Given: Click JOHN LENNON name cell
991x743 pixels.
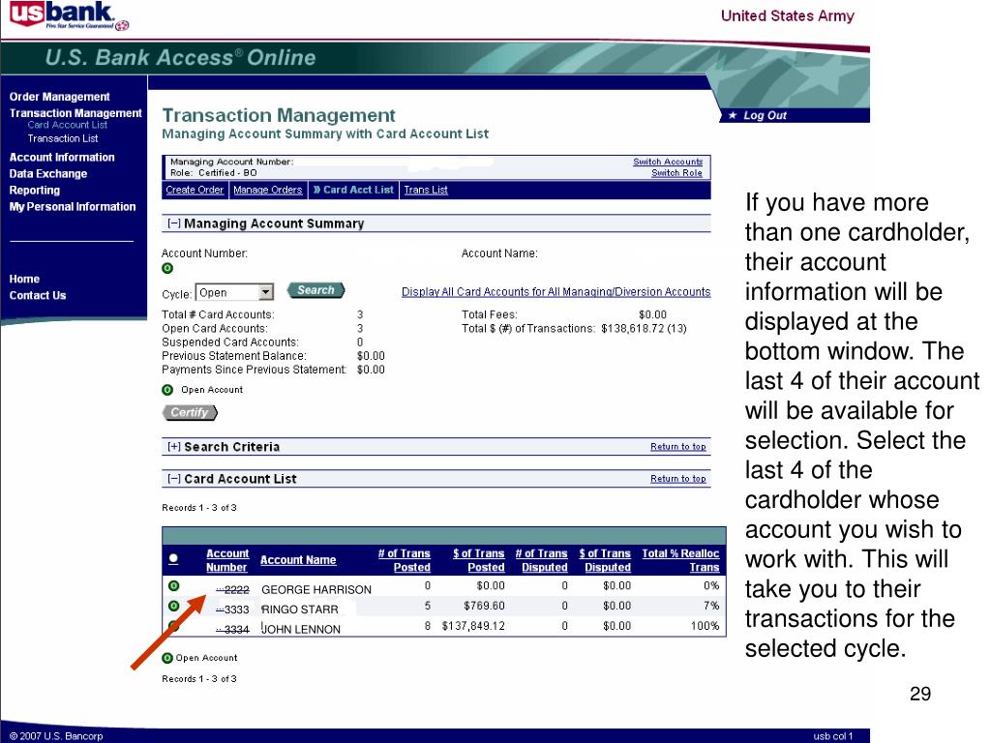Looking at the screenshot, I should pyautogui.click(x=301, y=630).
